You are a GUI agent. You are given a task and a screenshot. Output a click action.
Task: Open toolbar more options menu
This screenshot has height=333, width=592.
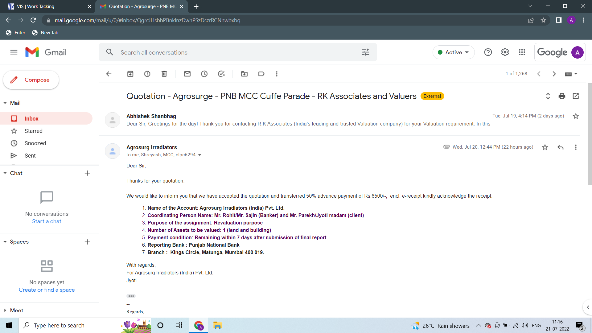[277, 74]
